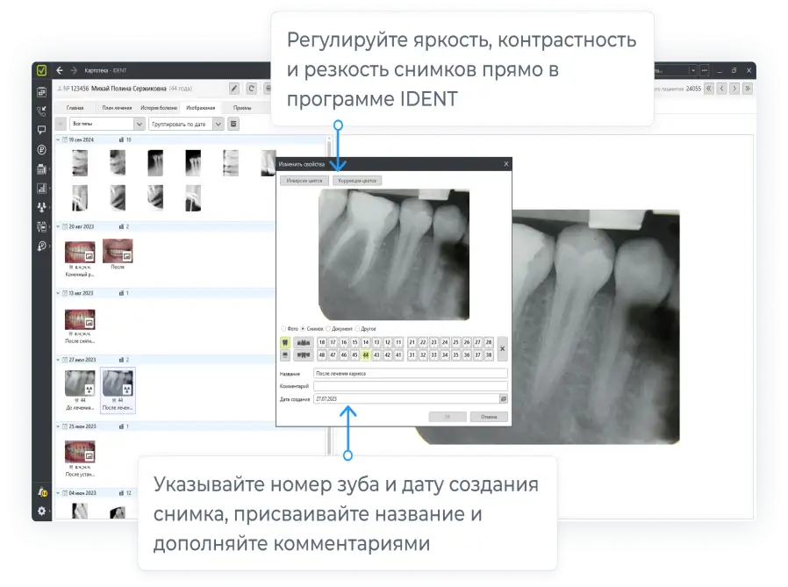This screenshot has height=587, width=788.
Task: Open the phone calls icon in sidebar
Action: coord(41,111)
